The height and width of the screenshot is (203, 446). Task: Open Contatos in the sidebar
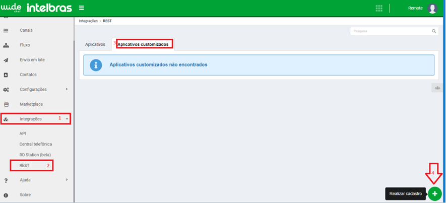point(28,75)
